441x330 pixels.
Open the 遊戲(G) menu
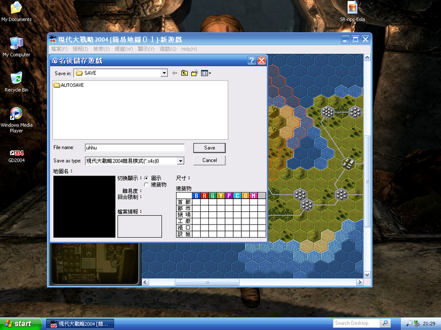(x=168, y=49)
